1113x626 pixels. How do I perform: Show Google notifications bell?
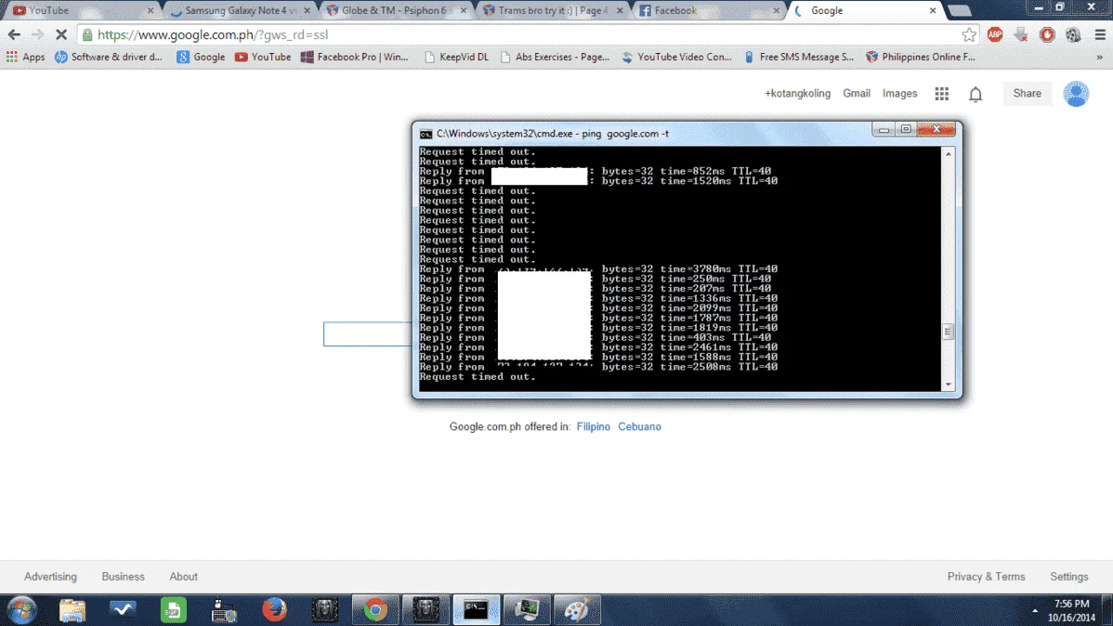tap(976, 94)
